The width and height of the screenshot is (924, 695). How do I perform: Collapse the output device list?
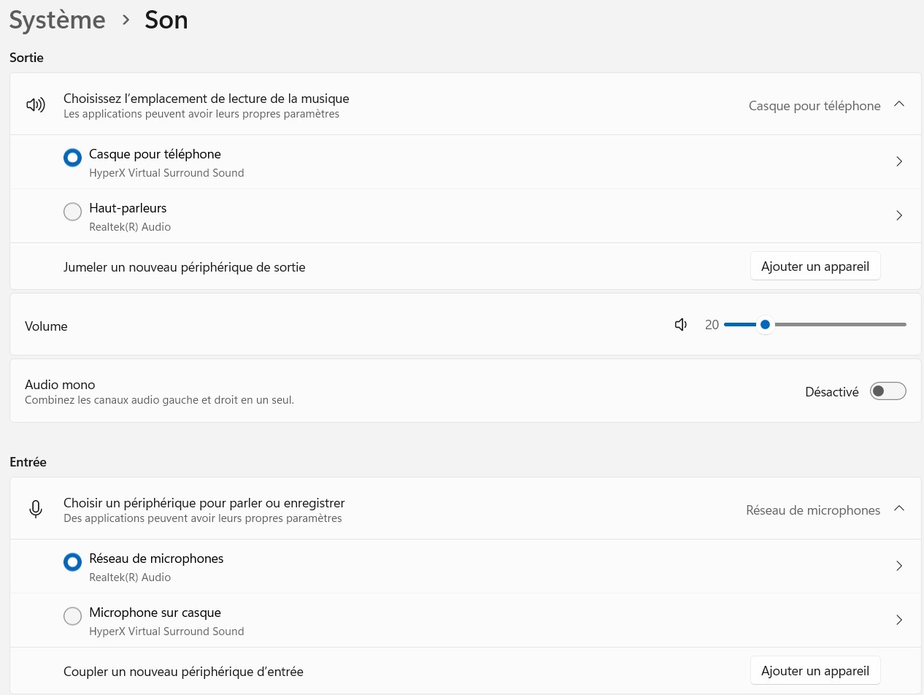point(899,104)
